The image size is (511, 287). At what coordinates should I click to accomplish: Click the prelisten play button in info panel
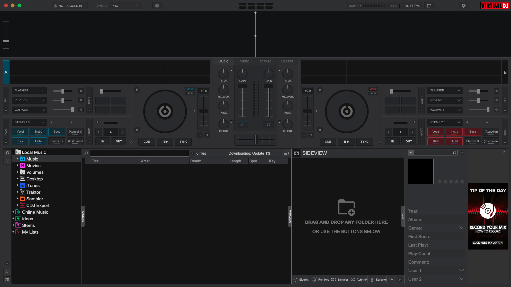click(x=411, y=153)
